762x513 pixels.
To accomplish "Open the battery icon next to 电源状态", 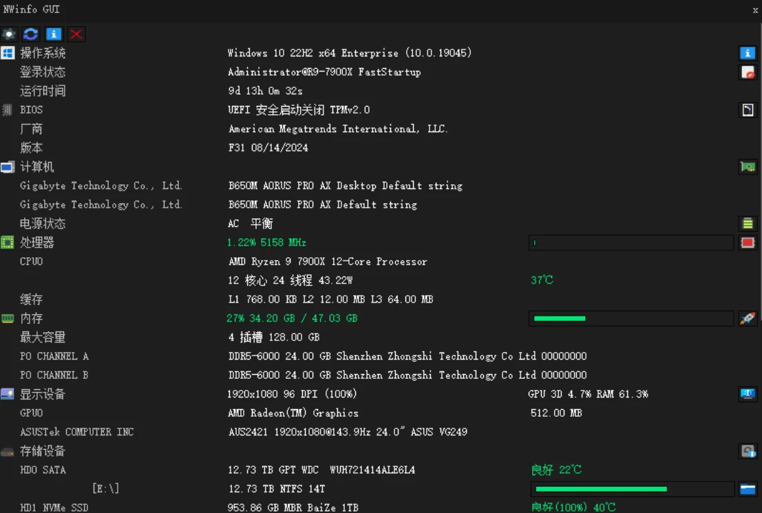I will pyautogui.click(x=748, y=223).
